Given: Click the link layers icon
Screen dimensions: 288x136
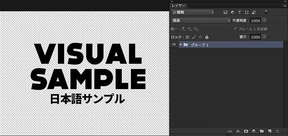Looking at the screenshot, I should tap(230, 131).
